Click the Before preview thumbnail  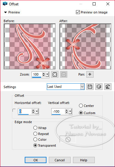(x=29, y=46)
